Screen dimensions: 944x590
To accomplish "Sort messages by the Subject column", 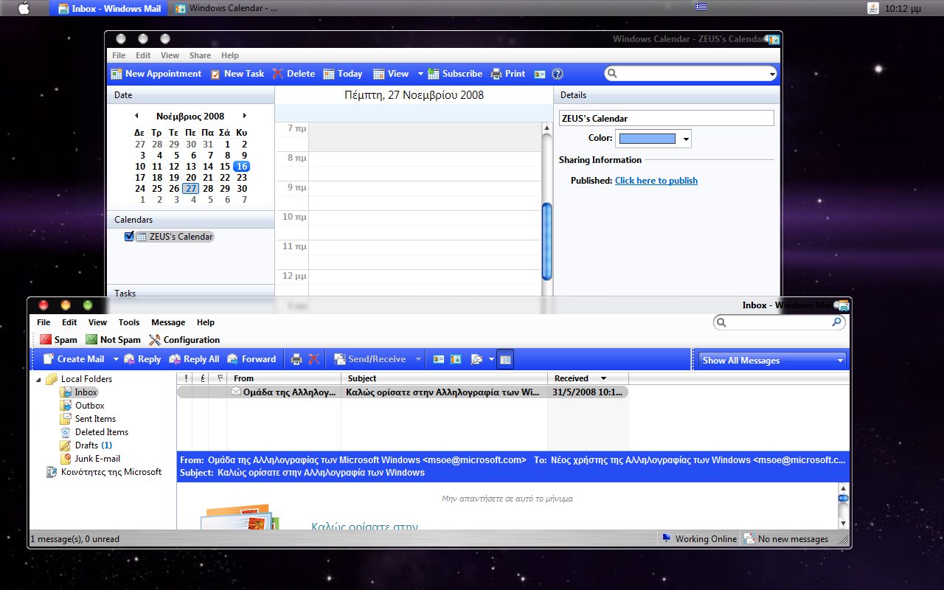I will tap(445, 378).
